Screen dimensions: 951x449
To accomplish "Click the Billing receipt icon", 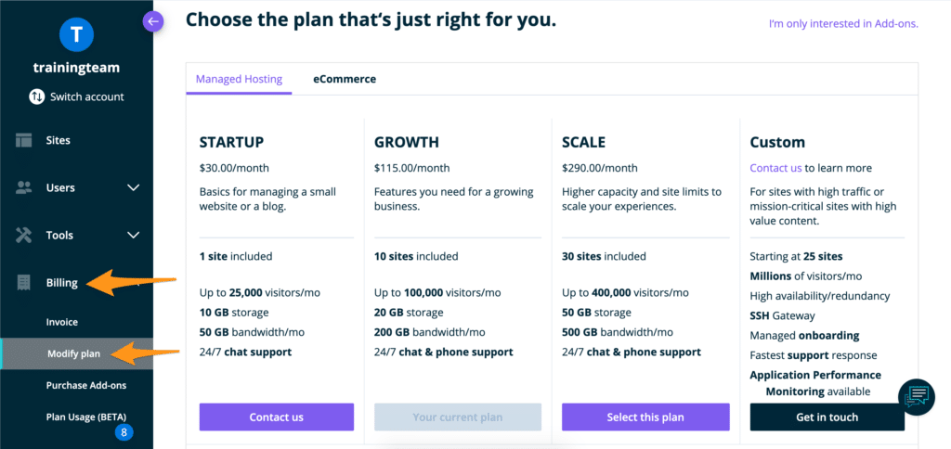I will (x=23, y=282).
